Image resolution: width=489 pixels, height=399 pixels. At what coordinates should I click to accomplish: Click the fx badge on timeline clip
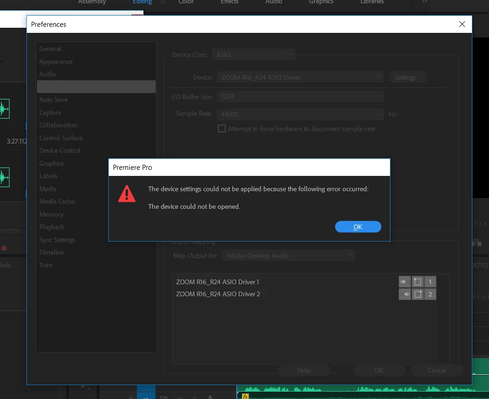[x=246, y=397]
